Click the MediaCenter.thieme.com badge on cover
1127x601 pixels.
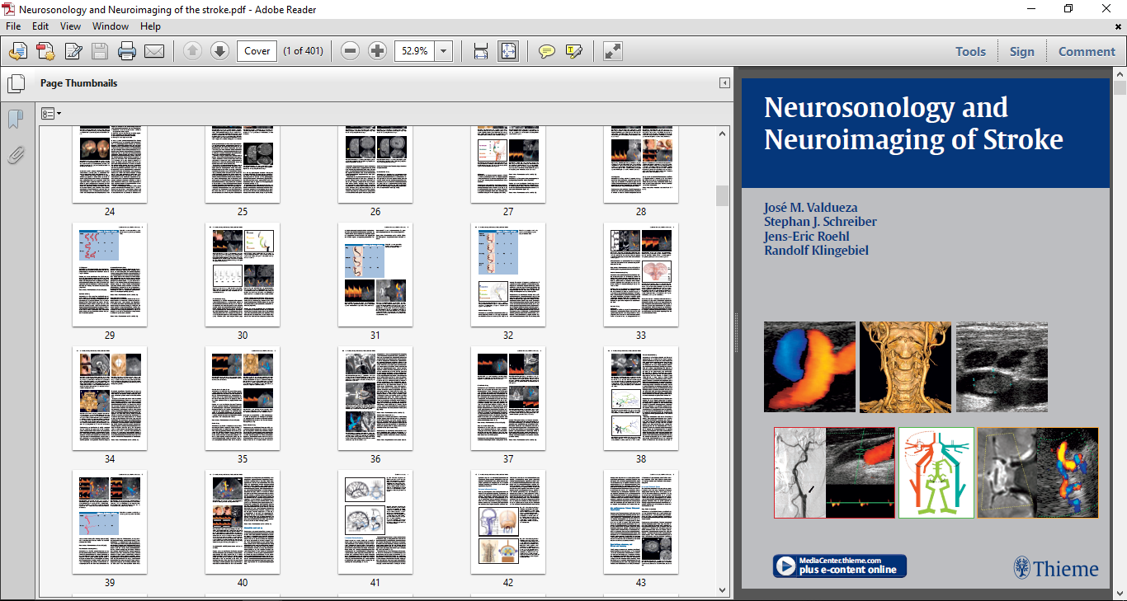point(839,566)
